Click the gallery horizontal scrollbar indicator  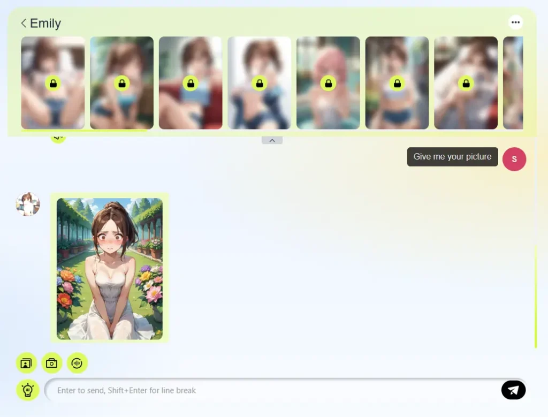click(84, 131)
